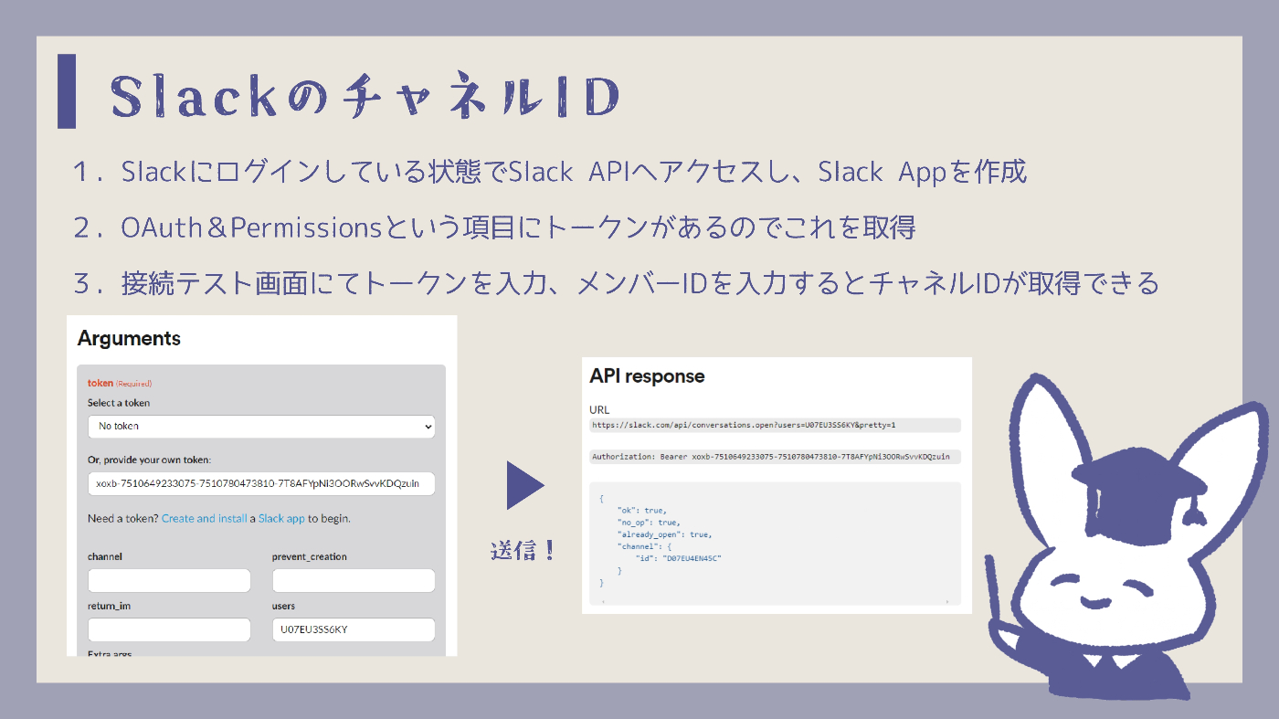Click the "provide your own token" input field
Viewport: 1279px width, 719px height.
coord(261,483)
